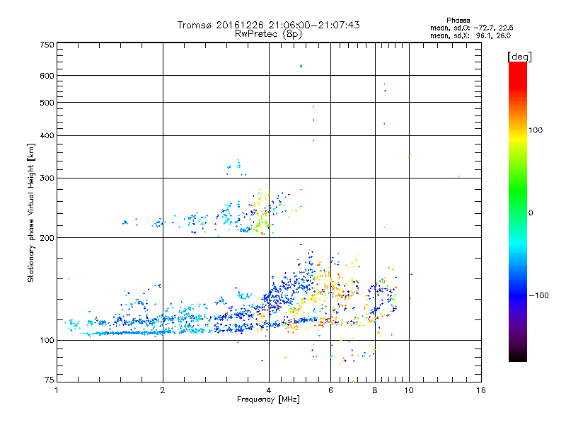Click y-axis tick label '500'
Image resolution: width=566 pixels, height=425 pixels.
pos(47,103)
